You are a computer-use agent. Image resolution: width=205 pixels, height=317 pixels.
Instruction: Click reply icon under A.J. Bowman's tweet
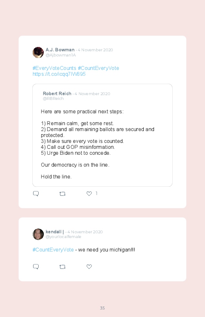36,193
